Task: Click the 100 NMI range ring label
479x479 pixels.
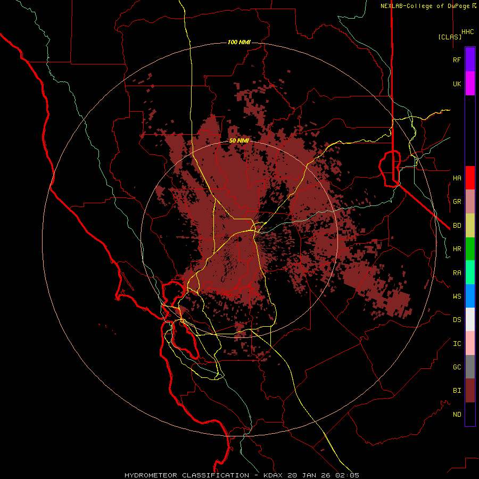Action: point(239,42)
